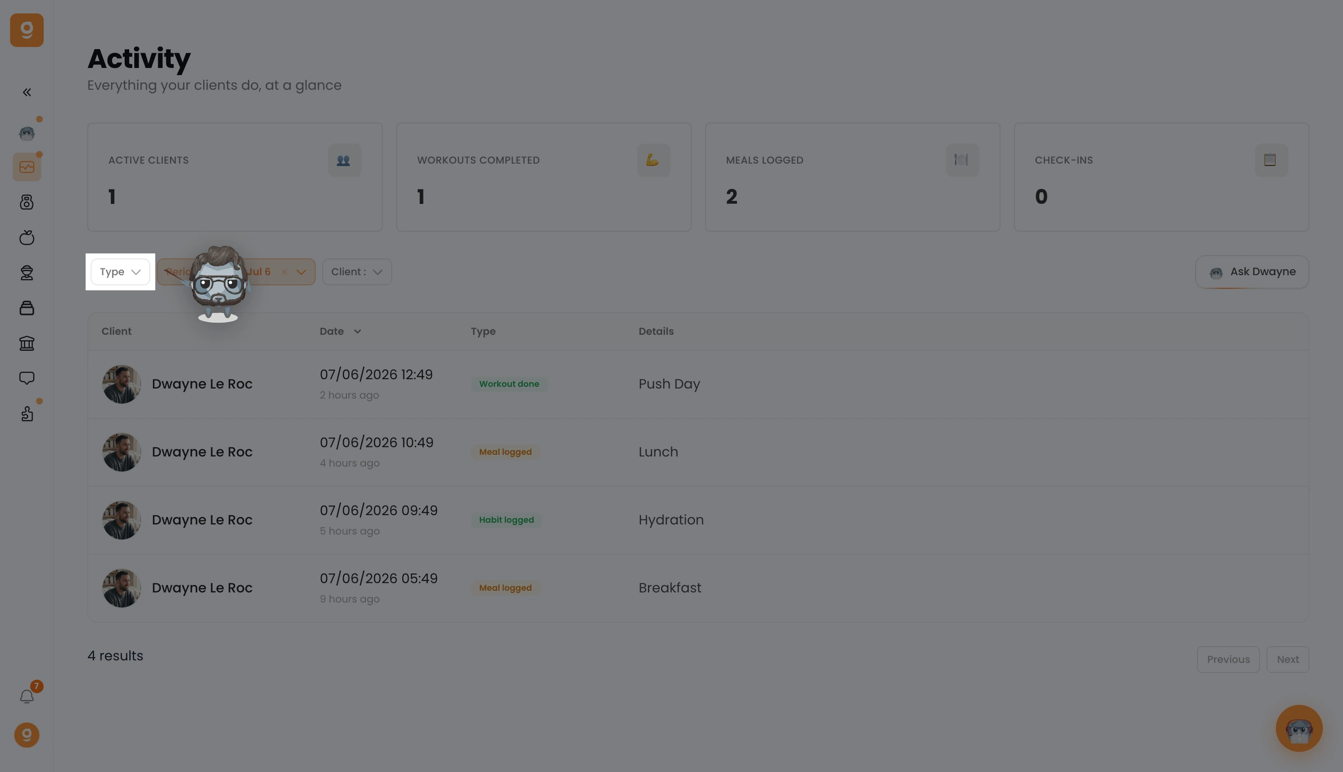Click the Workouts Completed flexed arm icon
The image size is (1343, 772).
[x=653, y=160]
